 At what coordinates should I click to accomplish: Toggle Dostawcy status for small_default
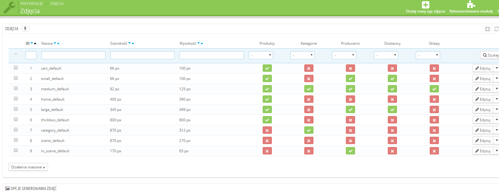(392, 79)
